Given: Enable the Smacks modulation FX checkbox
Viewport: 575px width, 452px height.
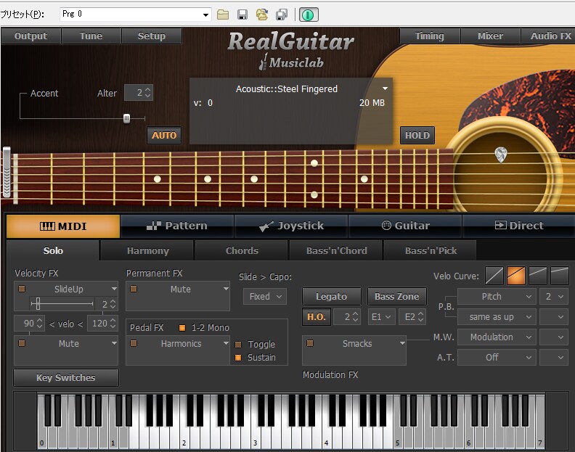Looking at the screenshot, I should (310, 343).
